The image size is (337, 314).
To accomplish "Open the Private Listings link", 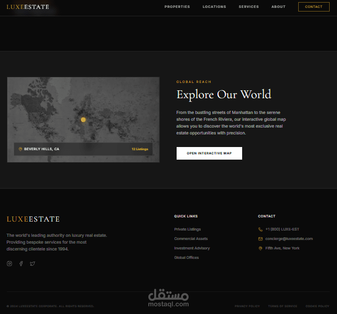I will (188, 229).
